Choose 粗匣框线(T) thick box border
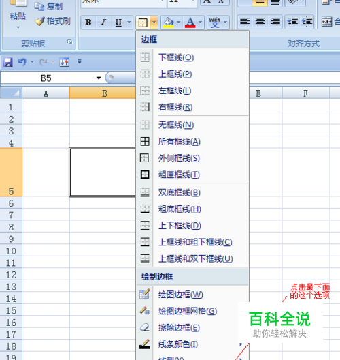 (192, 175)
